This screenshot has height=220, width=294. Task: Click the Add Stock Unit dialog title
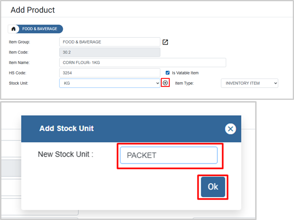click(x=66, y=129)
